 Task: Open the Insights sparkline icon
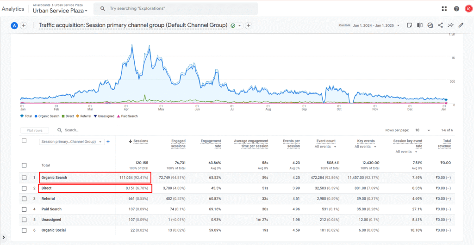451,25
